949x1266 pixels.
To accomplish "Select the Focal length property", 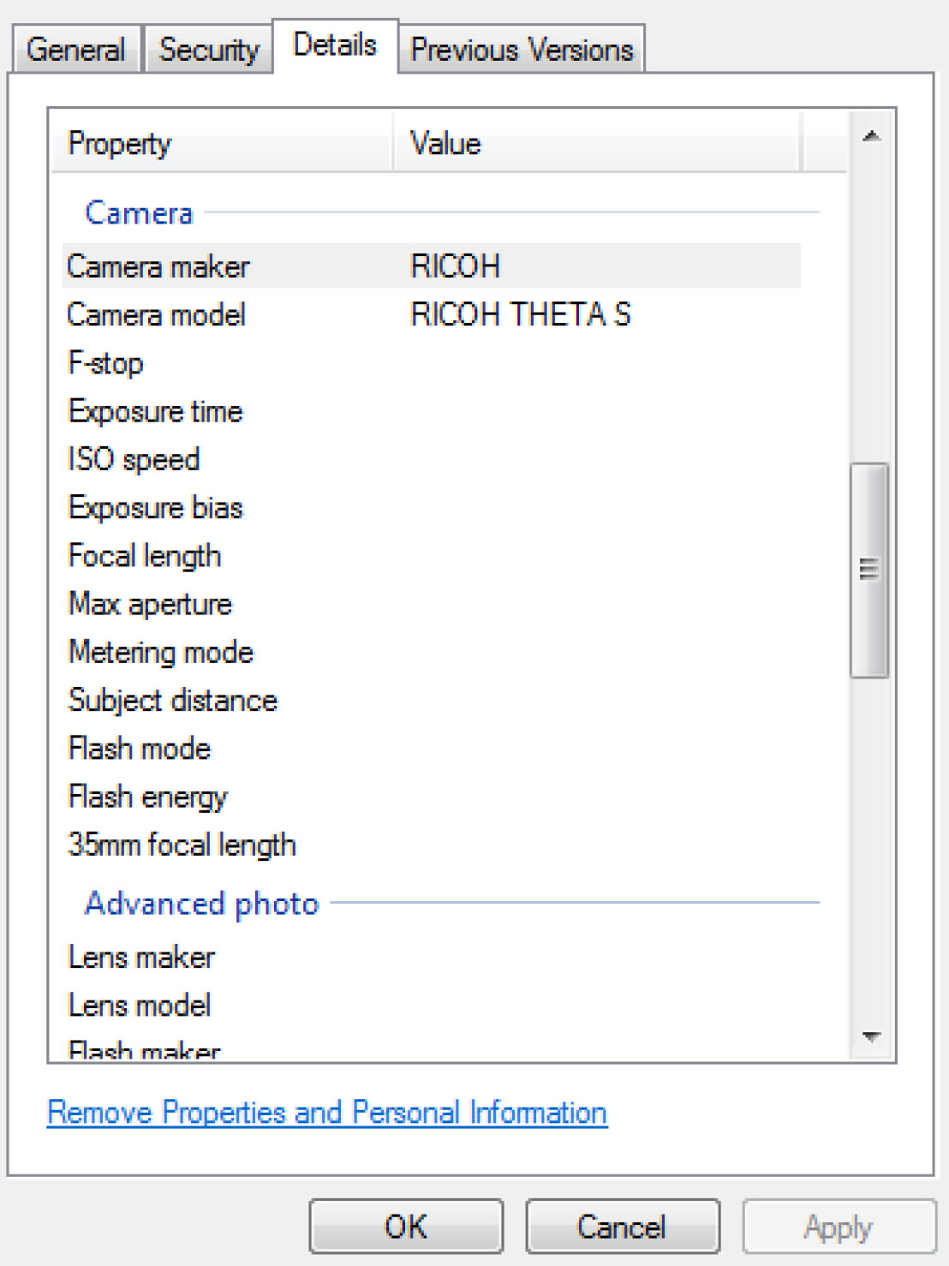I will point(432,555).
